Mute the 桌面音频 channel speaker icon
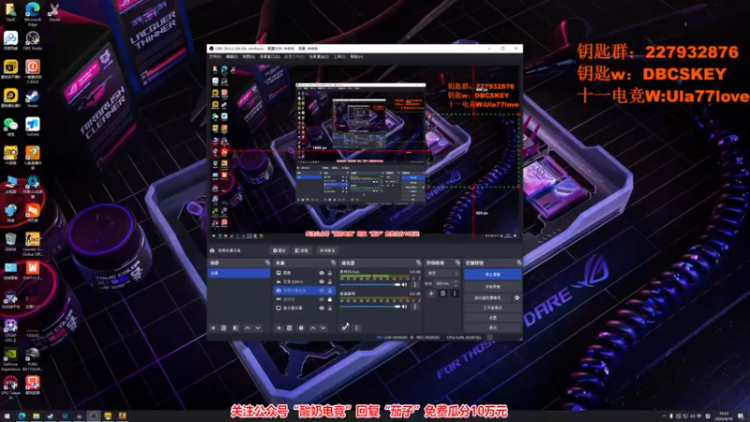750x422 pixels. [405, 307]
